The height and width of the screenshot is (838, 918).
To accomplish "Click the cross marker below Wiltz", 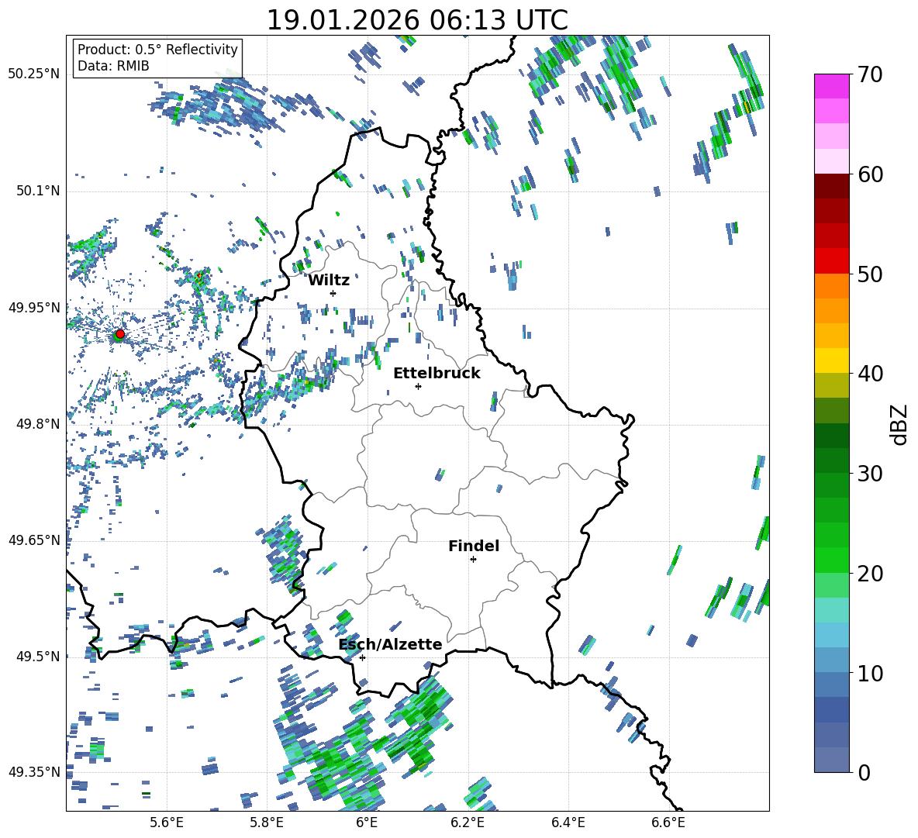I will [333, 293].
